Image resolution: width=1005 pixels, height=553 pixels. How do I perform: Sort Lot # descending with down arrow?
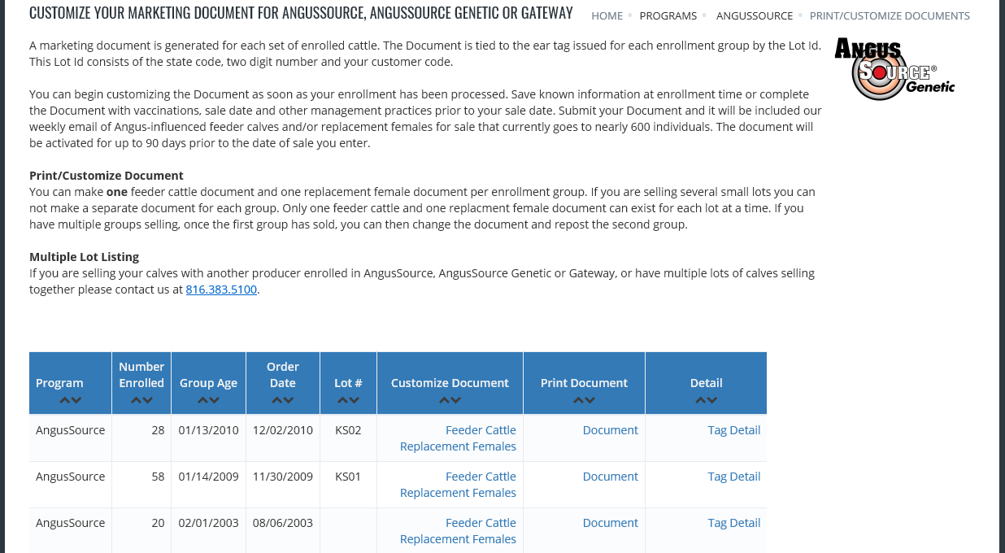[x=355, y=400]
